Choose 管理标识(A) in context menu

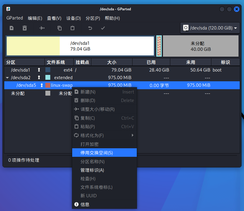104,170
